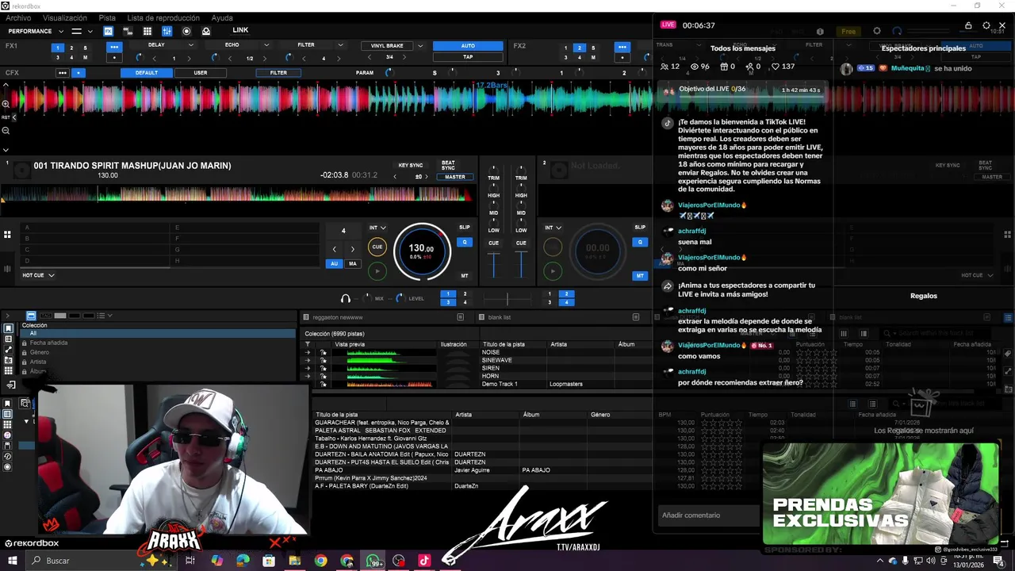Open Google Chrome from the taskbar
The height and width of the screenshot is (571, 1015).
click(320, 561)
